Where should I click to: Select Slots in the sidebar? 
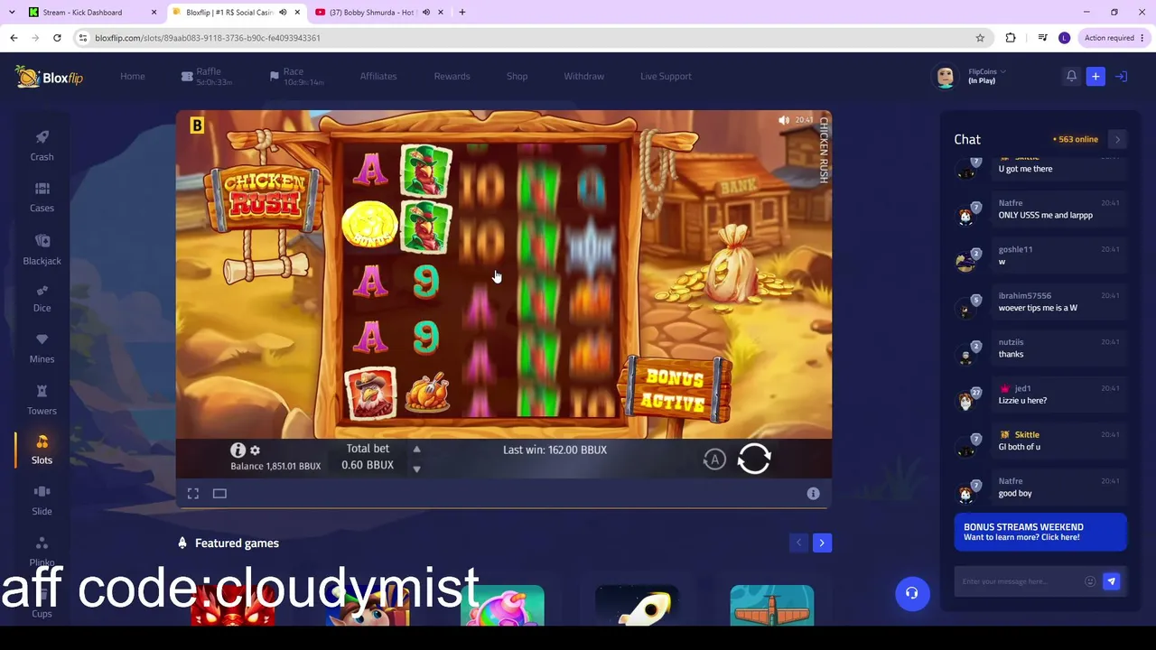click(x=42, y=450)
